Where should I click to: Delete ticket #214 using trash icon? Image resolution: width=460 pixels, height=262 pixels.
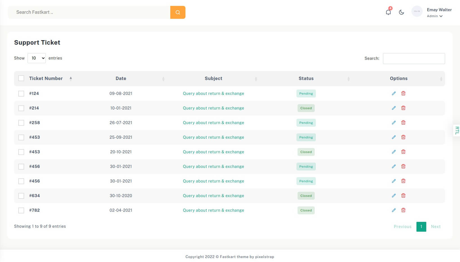click(403, 108)
